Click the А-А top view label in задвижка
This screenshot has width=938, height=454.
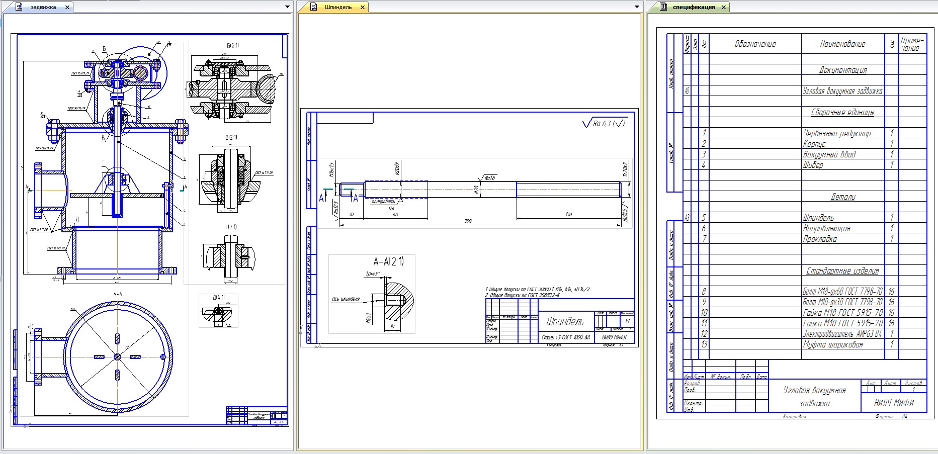pyautogui.click(x=118, y=294)
